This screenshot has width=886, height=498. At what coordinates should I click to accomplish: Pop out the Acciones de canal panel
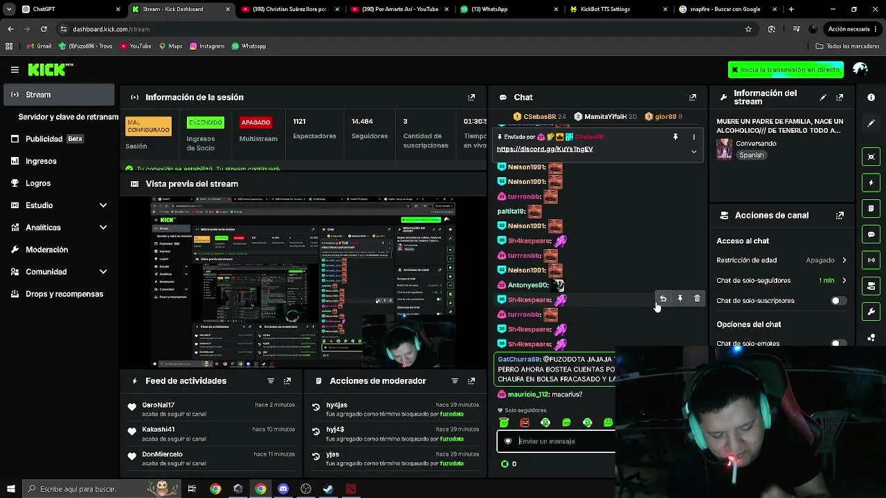[840, 215]
